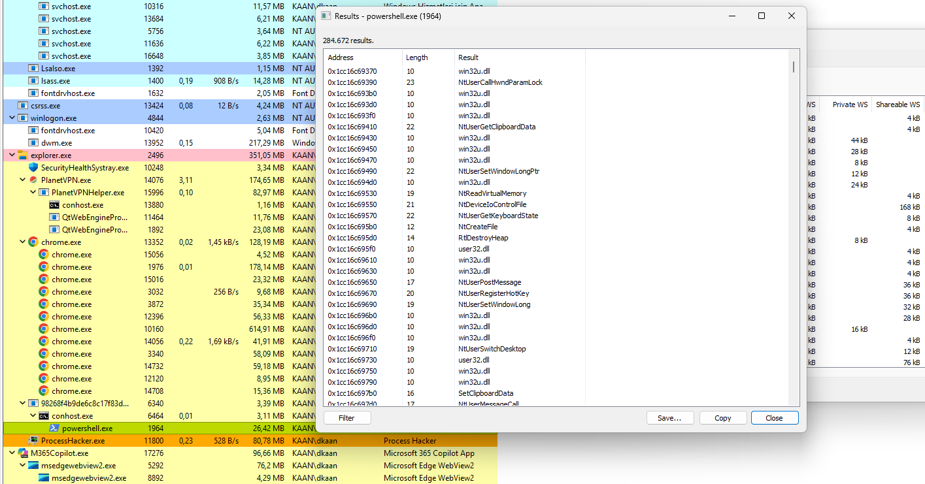Collapse the PlanetVPN.exe tree node
This screenshot has width=925, height=484.
click(x=22, y=180)
